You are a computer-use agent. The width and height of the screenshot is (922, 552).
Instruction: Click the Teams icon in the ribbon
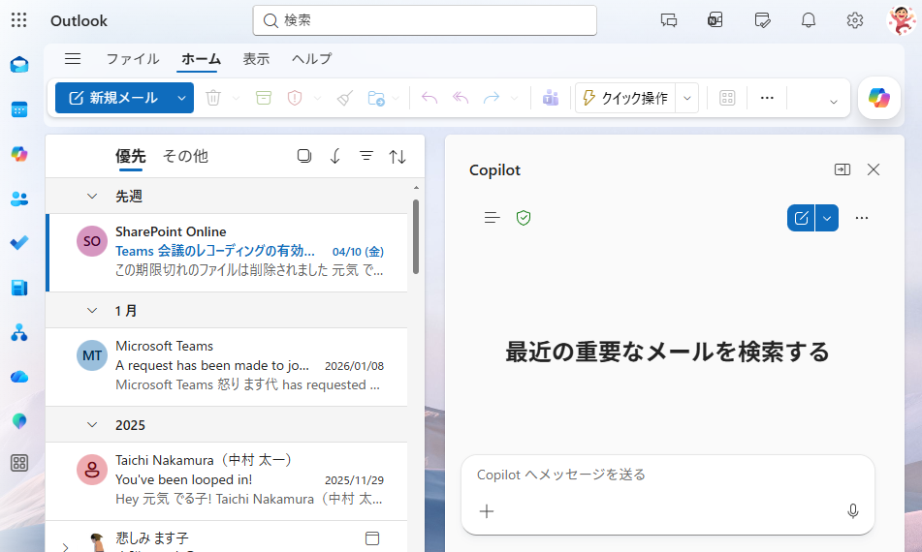point(551,98)
